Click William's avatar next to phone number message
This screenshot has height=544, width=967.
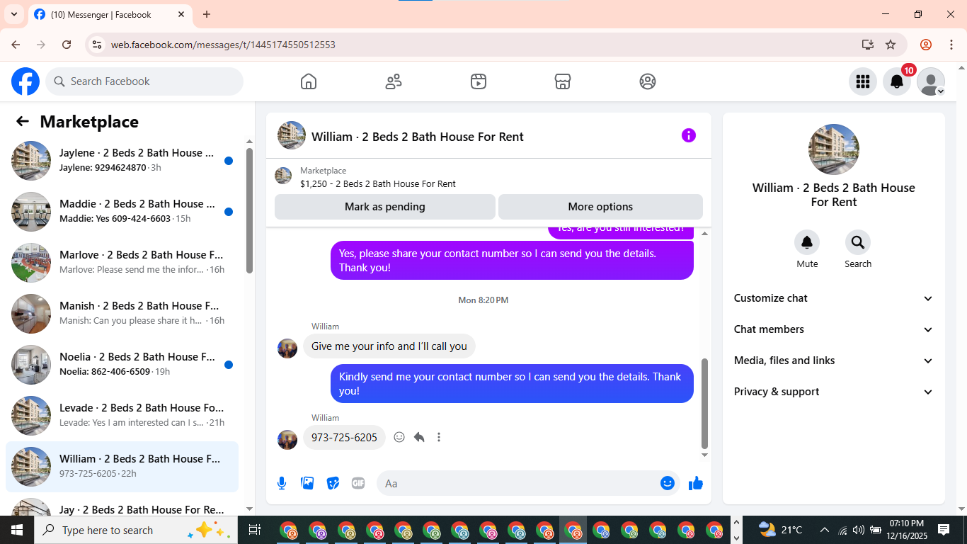coord(287,439)
